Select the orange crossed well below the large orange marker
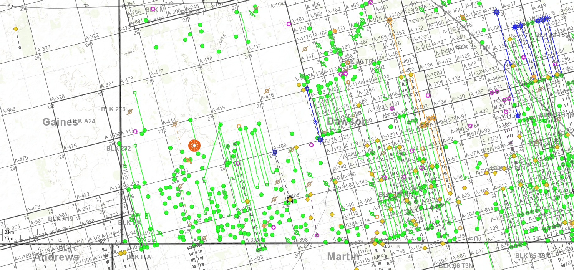Screen dimensions: 574x270 click(188, 160)
